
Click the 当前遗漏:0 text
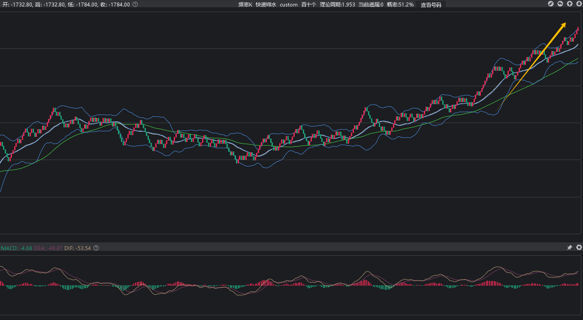point(371,4)
